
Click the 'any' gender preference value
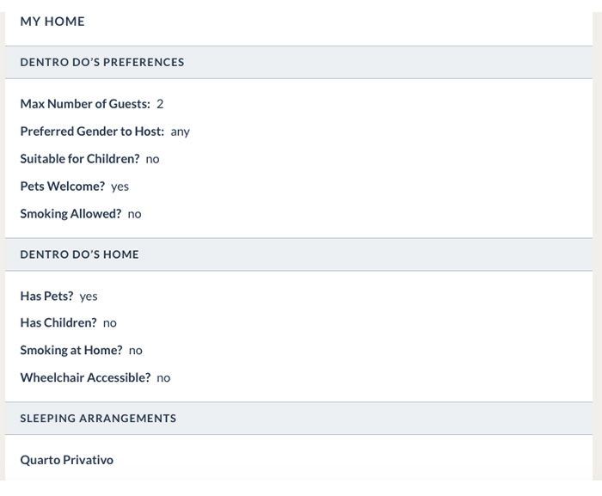click(x=181, y=132)
